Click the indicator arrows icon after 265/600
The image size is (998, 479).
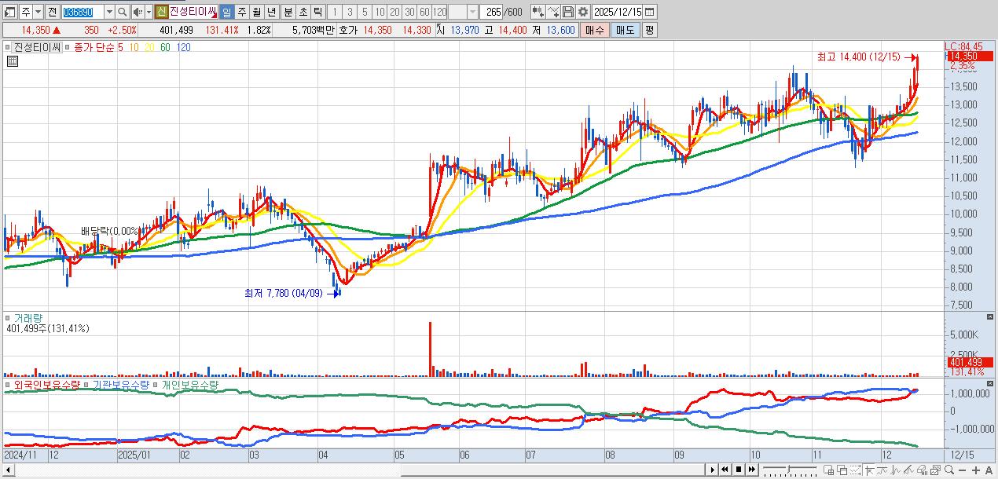click(538, 12)
